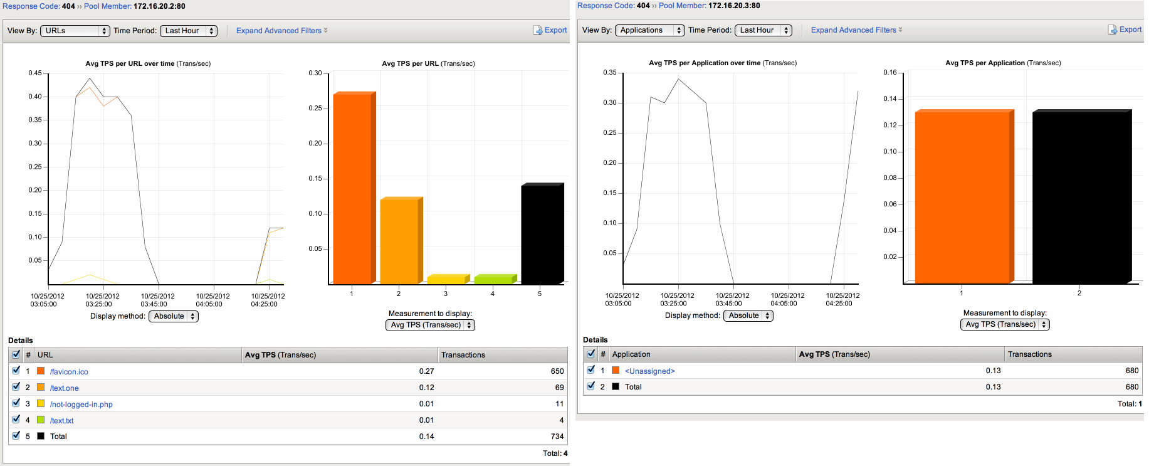Click the Export icon in right panel

tap(1112, 29)
